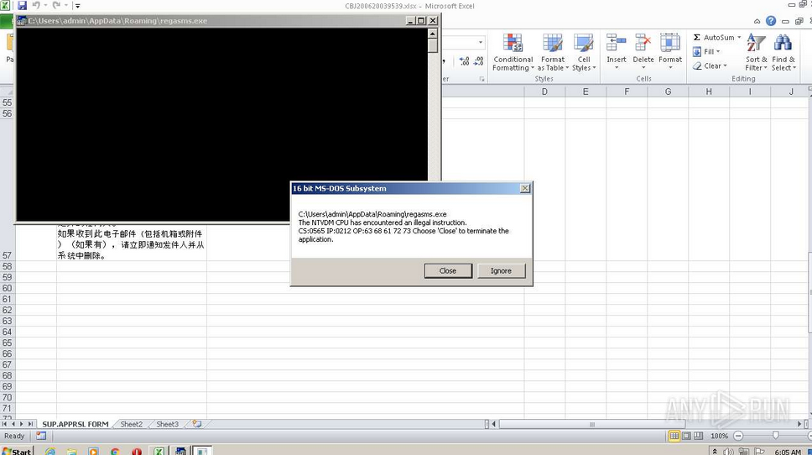This screenshot has width=812, height=455.
Task: Go to first sheet navigation arrow
Action: pyautogui.click(x=5, y=424)
